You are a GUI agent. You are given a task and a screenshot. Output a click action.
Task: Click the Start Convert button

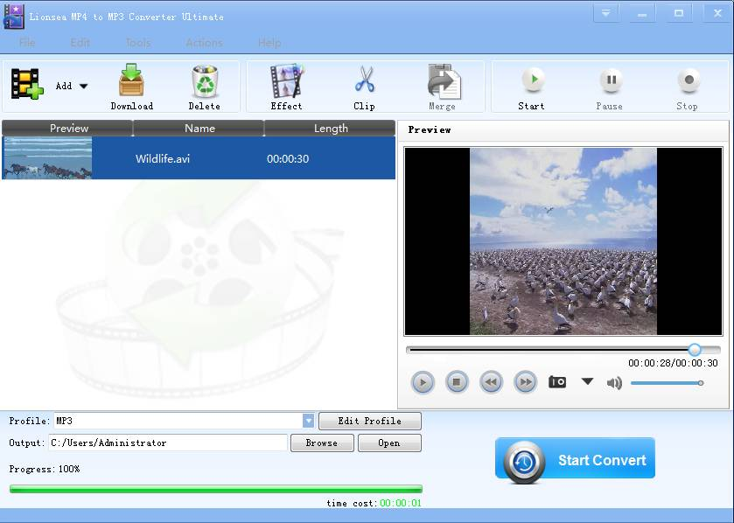[x=575, y=460]
